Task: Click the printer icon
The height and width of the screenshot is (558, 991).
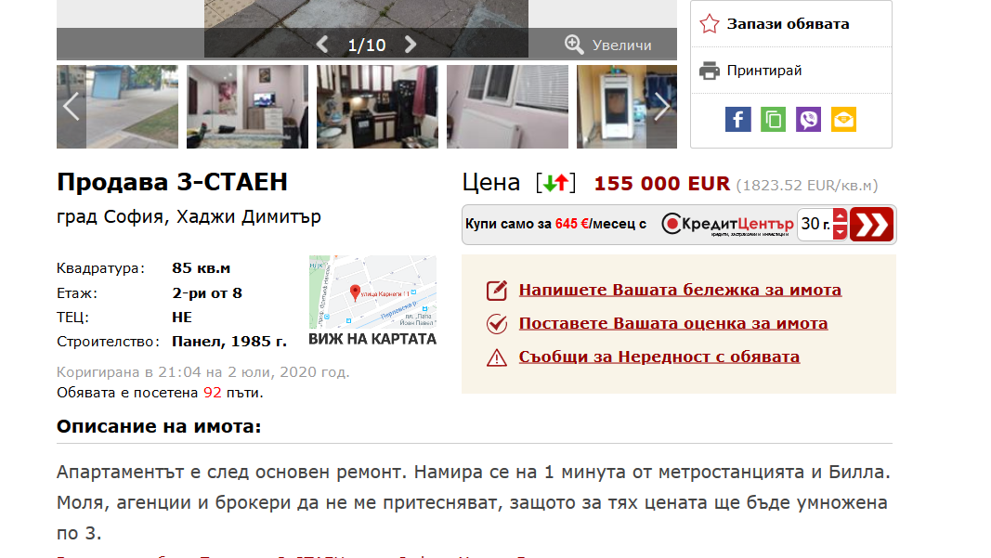Action: point(710,71)
